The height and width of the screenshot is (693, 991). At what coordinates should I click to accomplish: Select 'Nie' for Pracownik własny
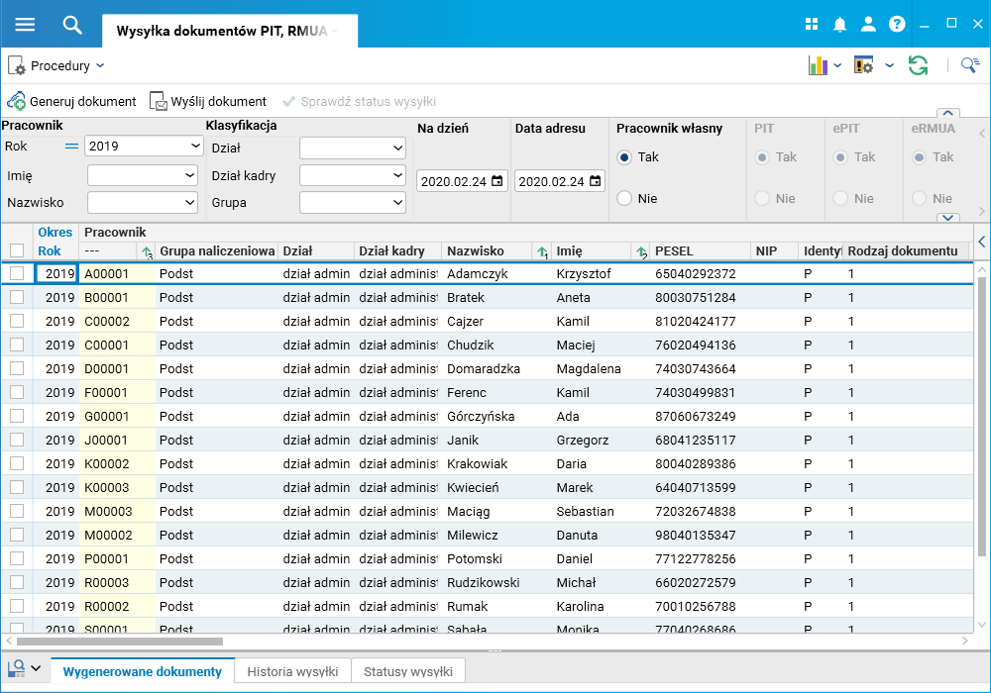click(x=624, y=198)
